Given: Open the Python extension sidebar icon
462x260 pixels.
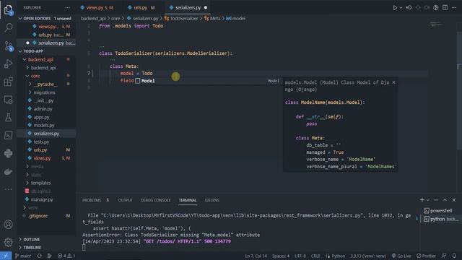Looking at the screenshot, I should click(8, 153).
